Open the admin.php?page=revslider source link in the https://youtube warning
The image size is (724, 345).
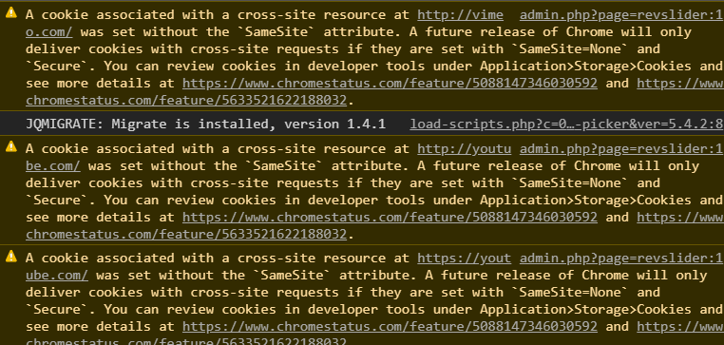[x=621, y=259]
